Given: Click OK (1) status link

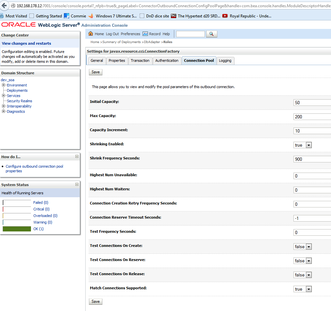Looking at the screenshot, I should click(39, 228).
